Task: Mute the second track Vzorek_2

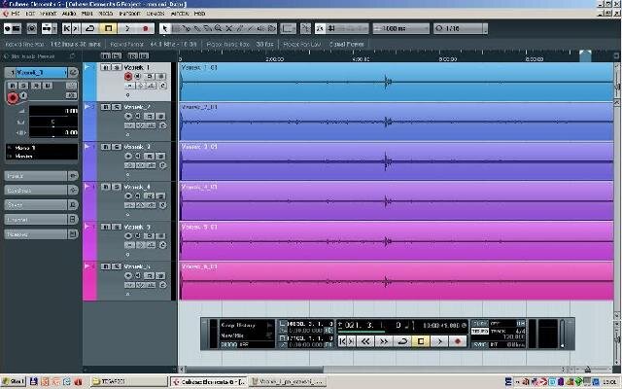Action: click(106, 107)
